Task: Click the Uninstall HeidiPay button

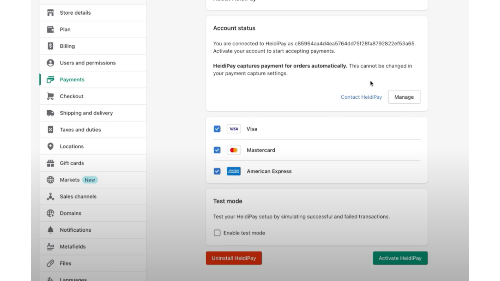Action: coord(234,258)
